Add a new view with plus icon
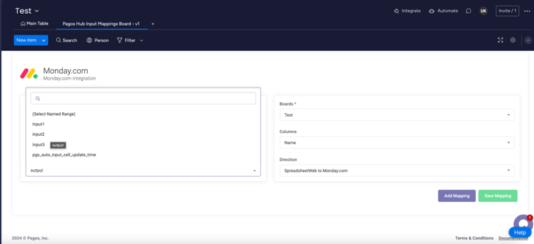534x244 pixels. click(152, 24)
